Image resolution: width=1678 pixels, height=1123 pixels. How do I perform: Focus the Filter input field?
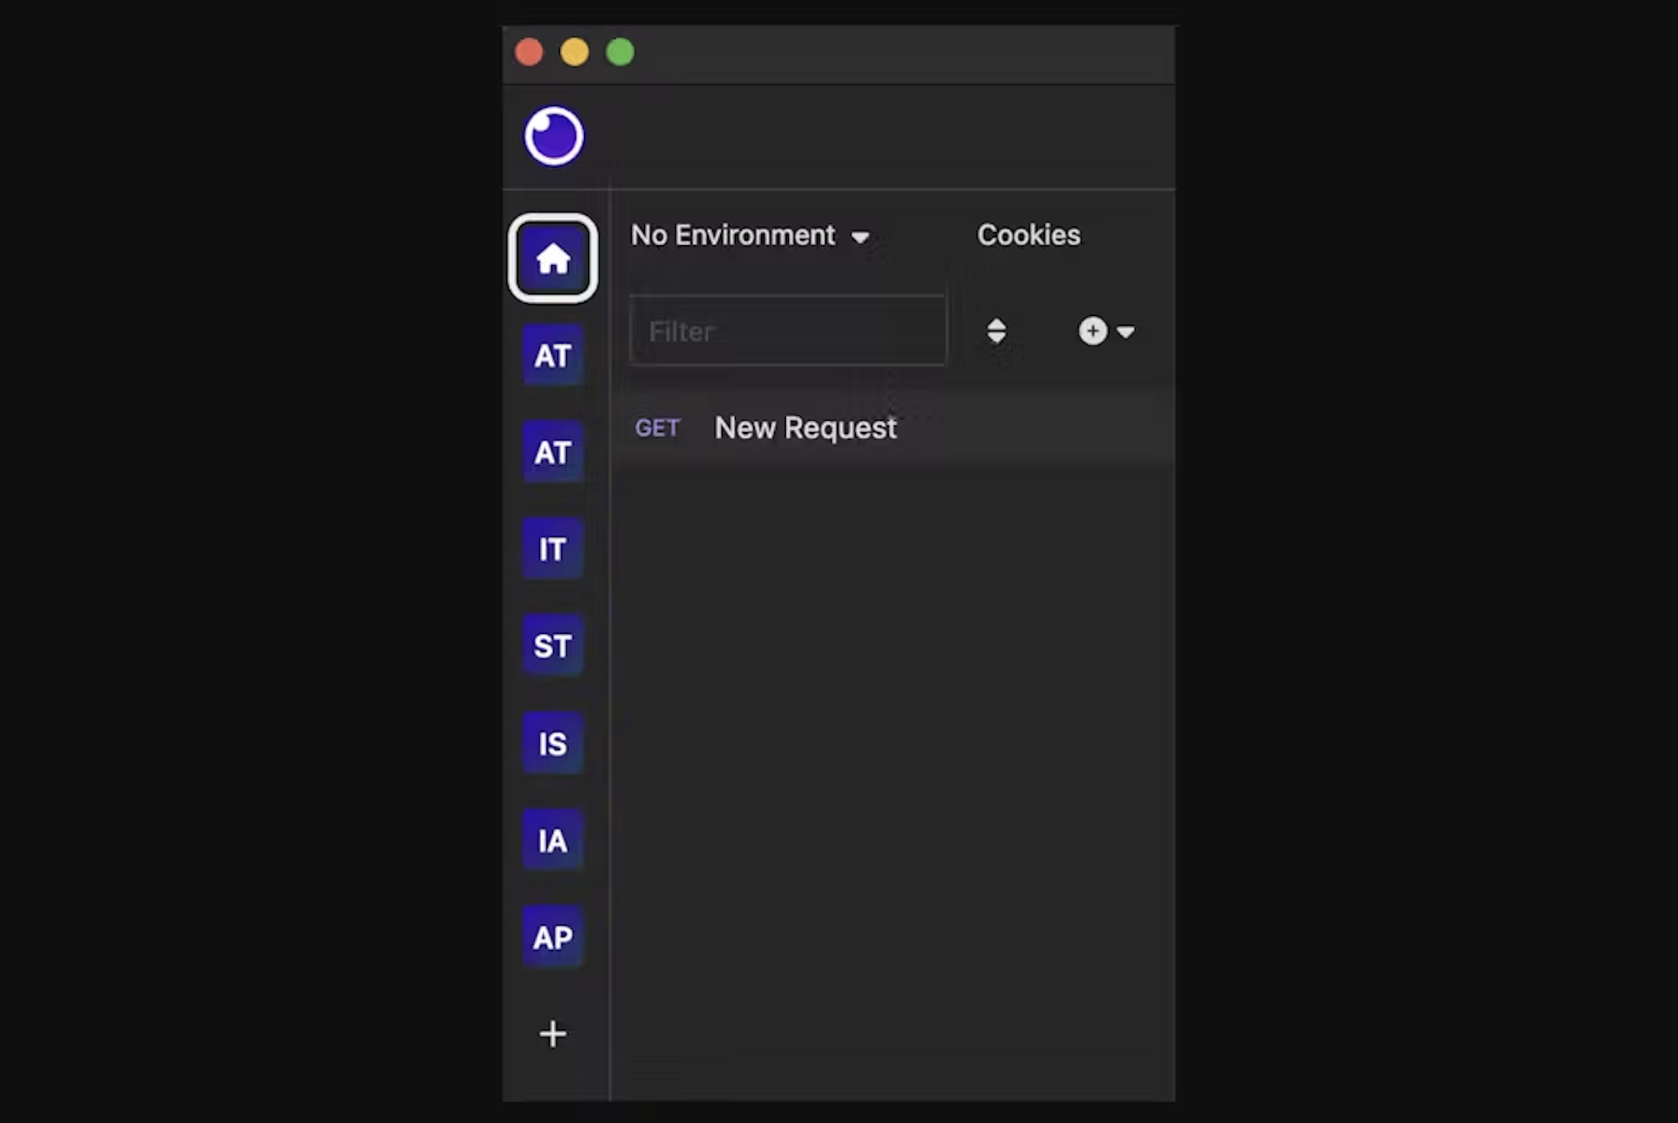[787, 331]
